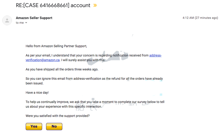
Task: Click the "Have a nice day!" line
Action: tap(37, 93)
